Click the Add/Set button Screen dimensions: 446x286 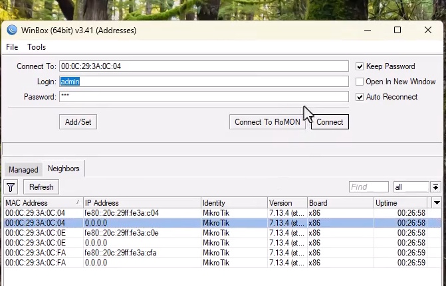point(78,122)
